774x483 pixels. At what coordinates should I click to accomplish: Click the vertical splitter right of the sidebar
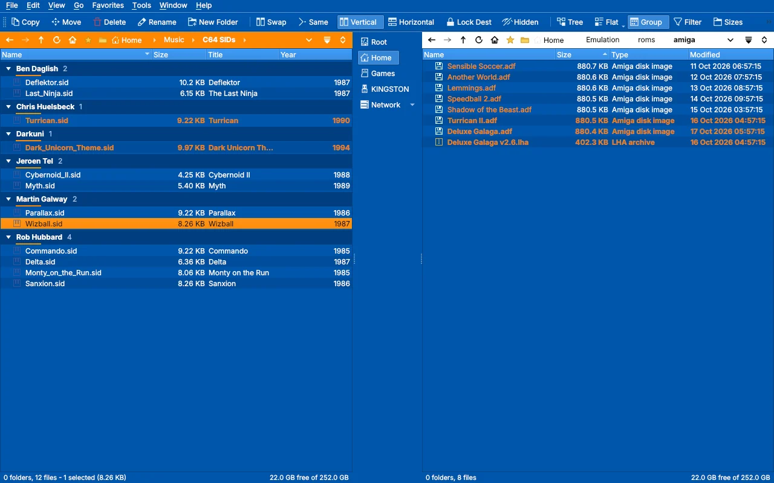click(x=421, y=259)
